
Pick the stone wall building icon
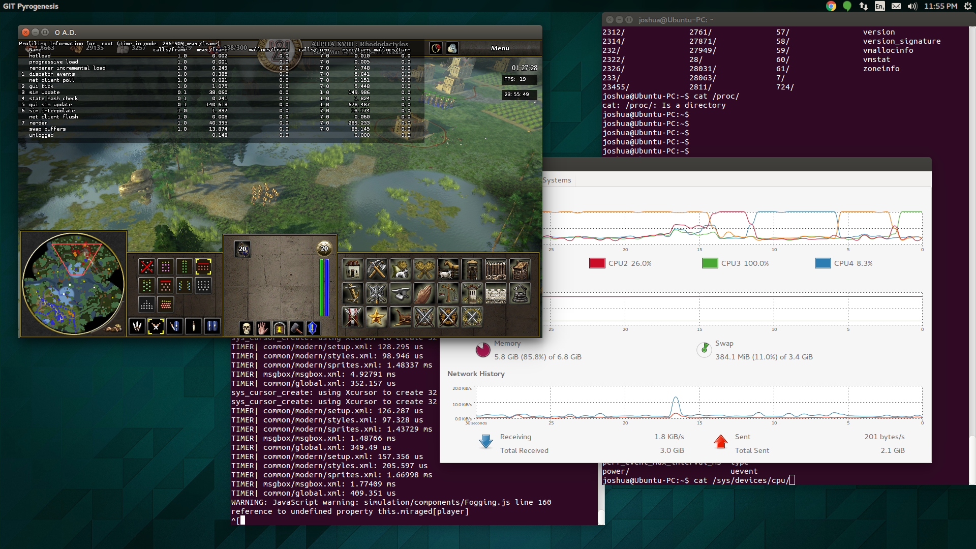(x=496, y=293)
